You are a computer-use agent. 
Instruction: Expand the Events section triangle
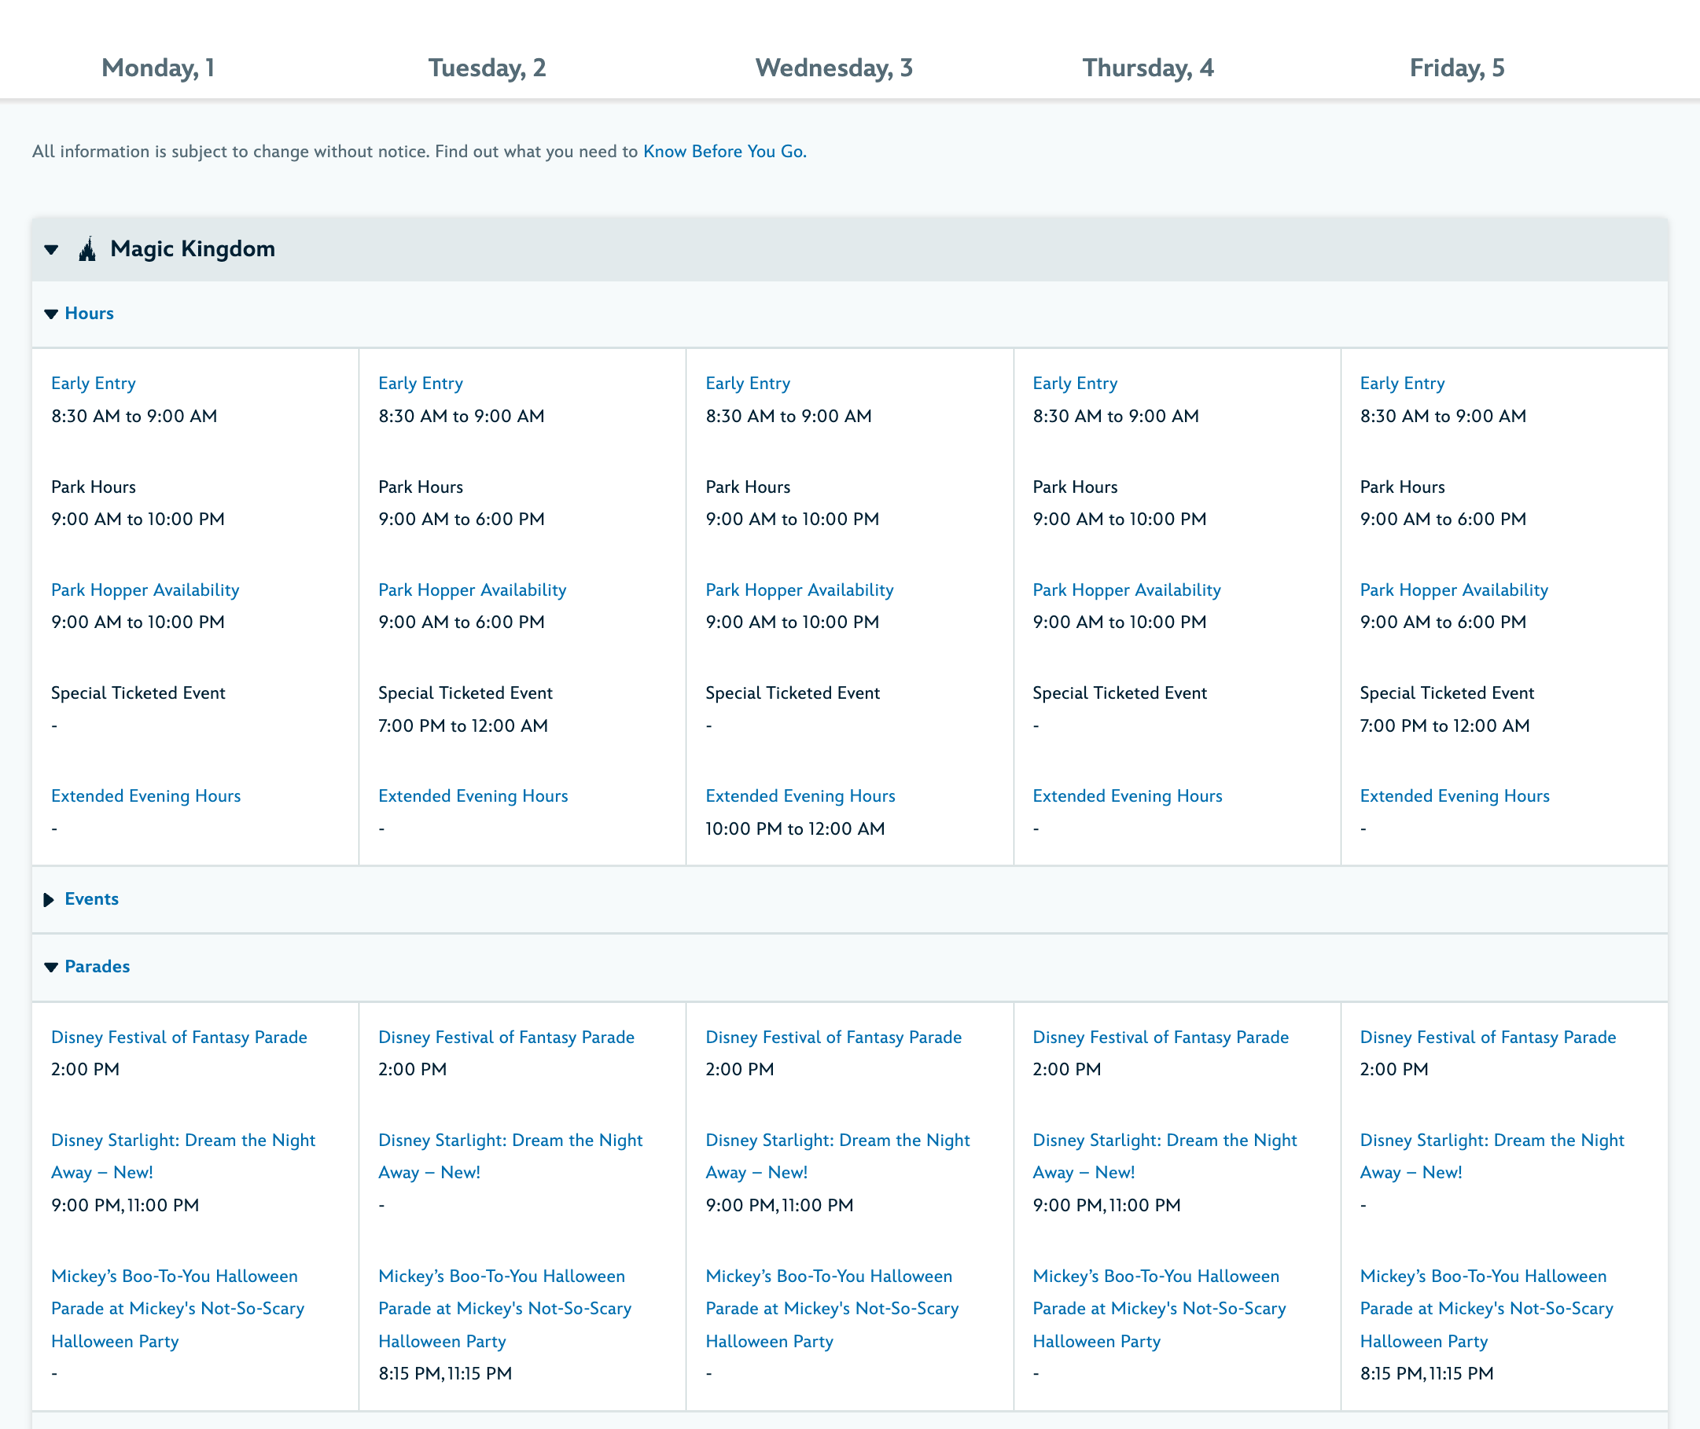coord(49,900)
